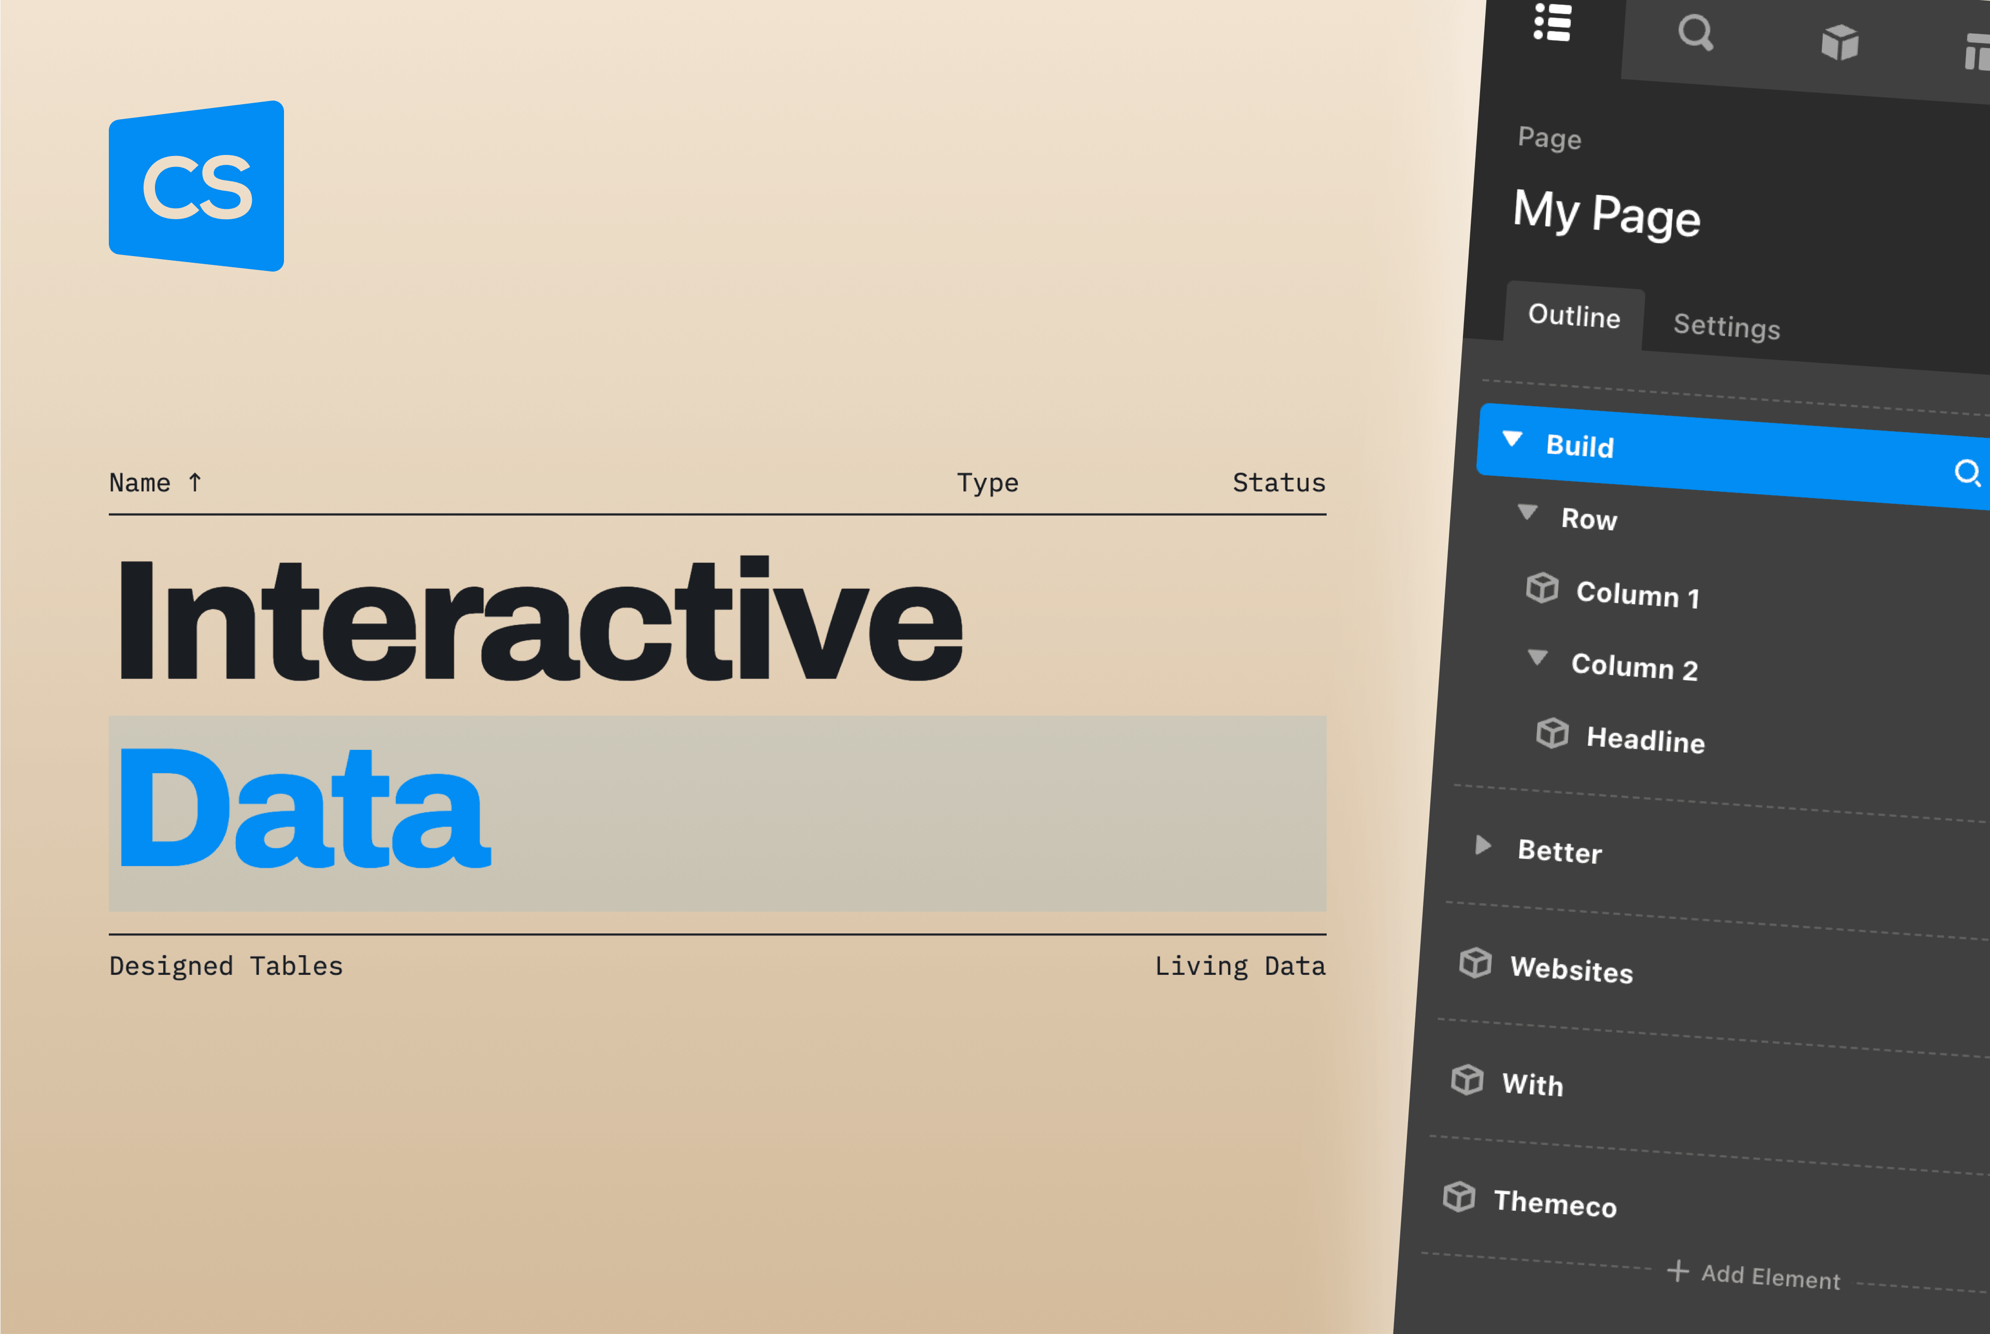Switch to the Settings tab

coord(1726,326)
